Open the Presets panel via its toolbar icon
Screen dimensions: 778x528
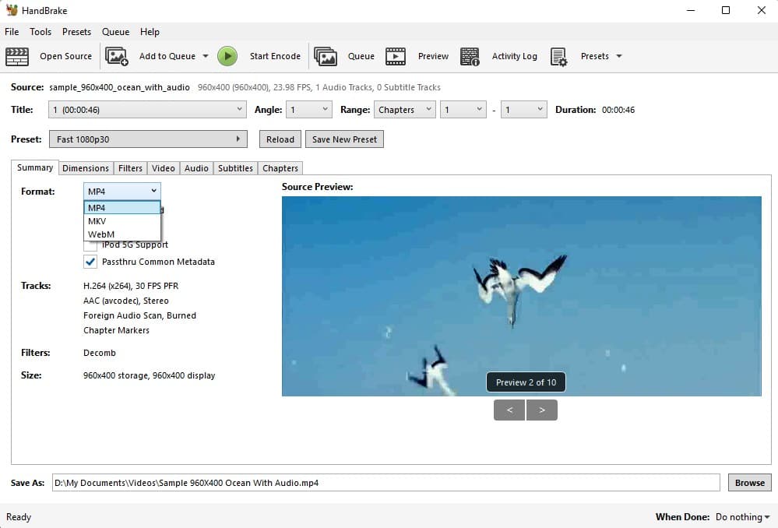pos(558,56)
